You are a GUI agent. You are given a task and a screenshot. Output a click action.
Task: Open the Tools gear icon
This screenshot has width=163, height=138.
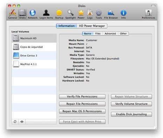[99, 14]
